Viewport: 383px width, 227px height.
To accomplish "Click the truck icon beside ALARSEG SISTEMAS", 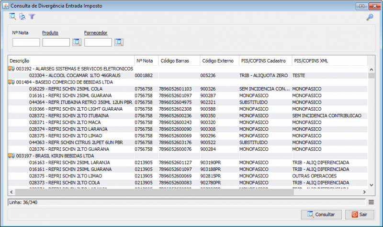I will (x=11, y=69).
